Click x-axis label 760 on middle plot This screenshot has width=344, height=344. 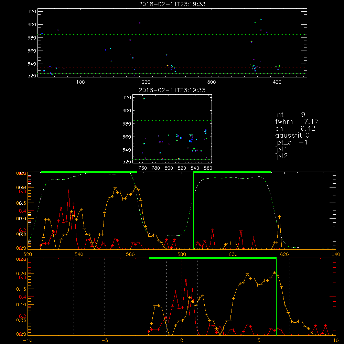coord(143,168)
